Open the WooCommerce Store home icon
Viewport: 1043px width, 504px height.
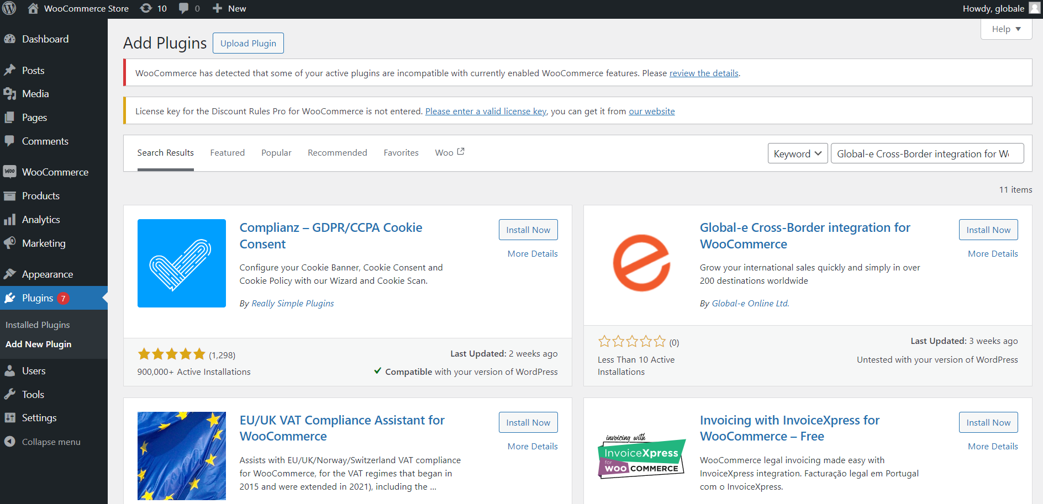tap(33, 8)
